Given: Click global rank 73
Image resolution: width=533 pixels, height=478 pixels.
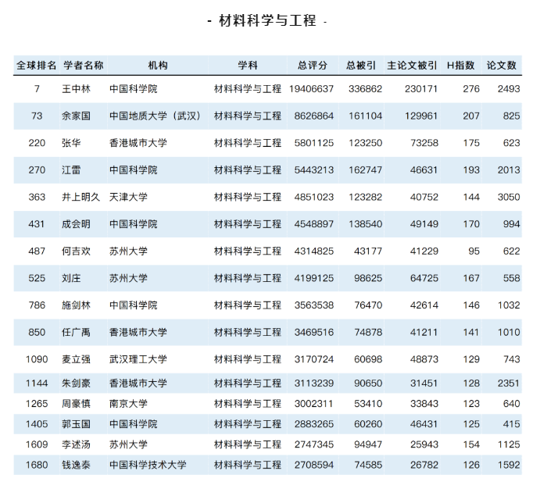Looking at the screenshot, I should click(x=37, y=116).
